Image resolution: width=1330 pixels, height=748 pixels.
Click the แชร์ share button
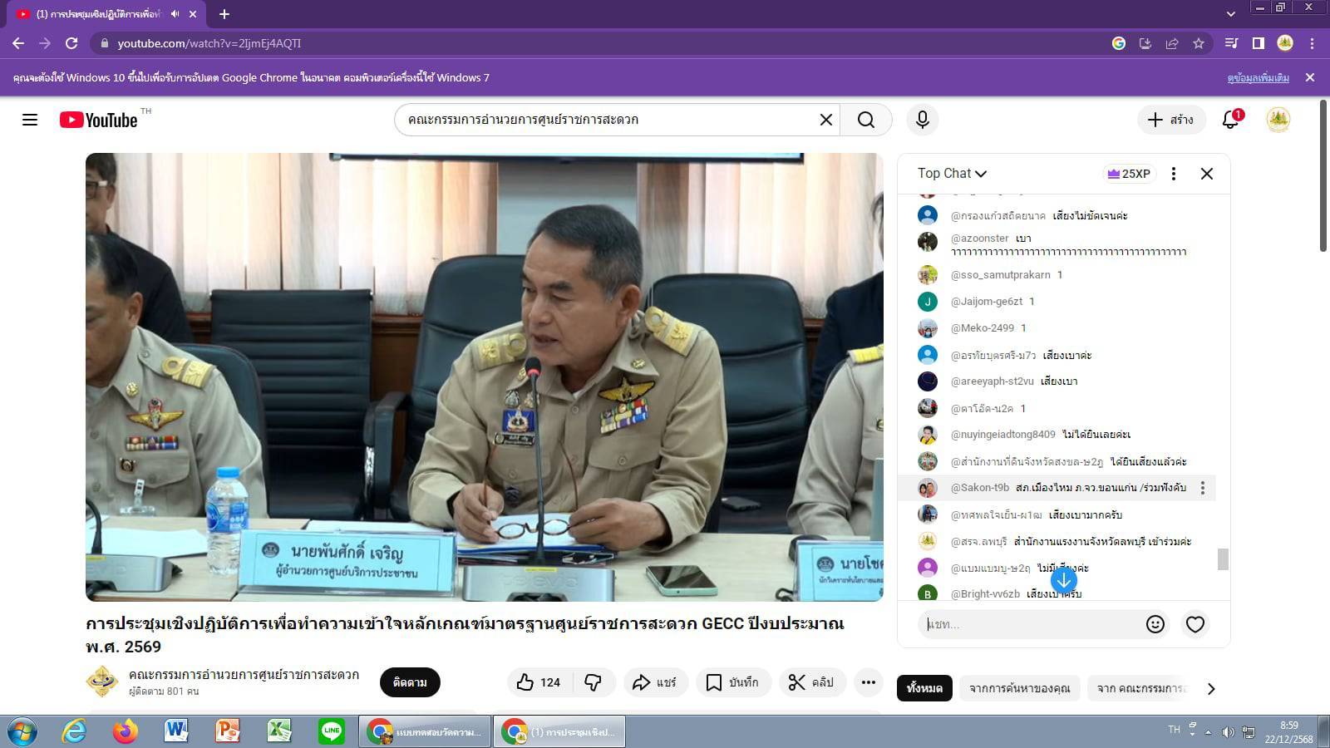tap(655, 682)
